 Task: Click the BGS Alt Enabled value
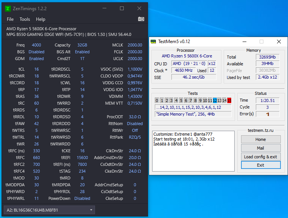82,52
